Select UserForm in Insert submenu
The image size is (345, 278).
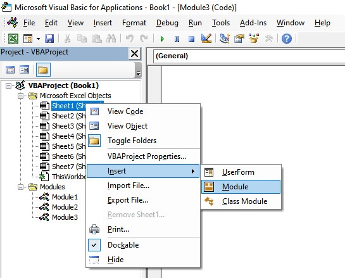241,172
